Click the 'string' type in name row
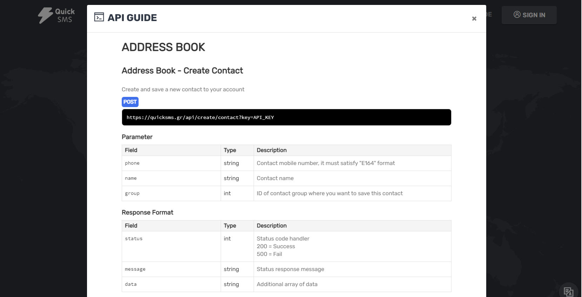Image resolution: width=582 pixels, height=297 pixels. tap(231, 178)
